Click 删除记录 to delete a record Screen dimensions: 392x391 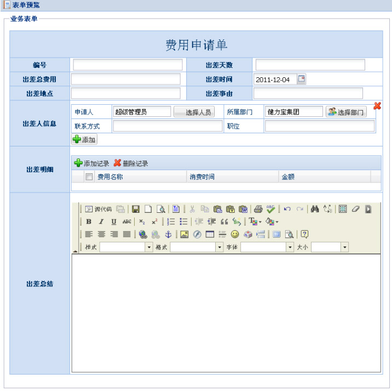pos(131,163)
